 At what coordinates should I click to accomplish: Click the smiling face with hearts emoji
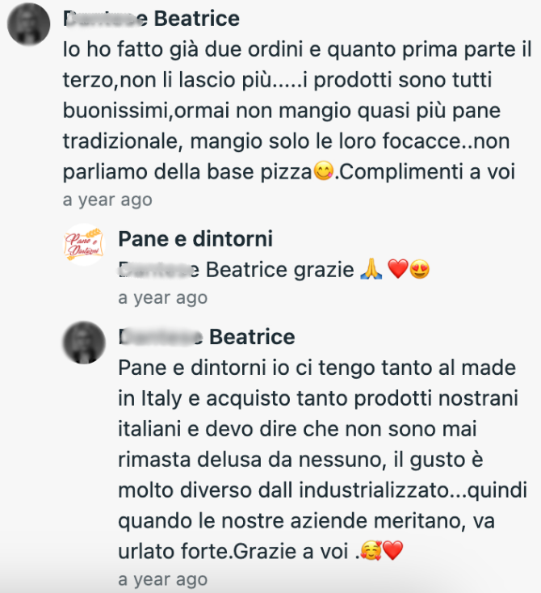pos(372,553)
